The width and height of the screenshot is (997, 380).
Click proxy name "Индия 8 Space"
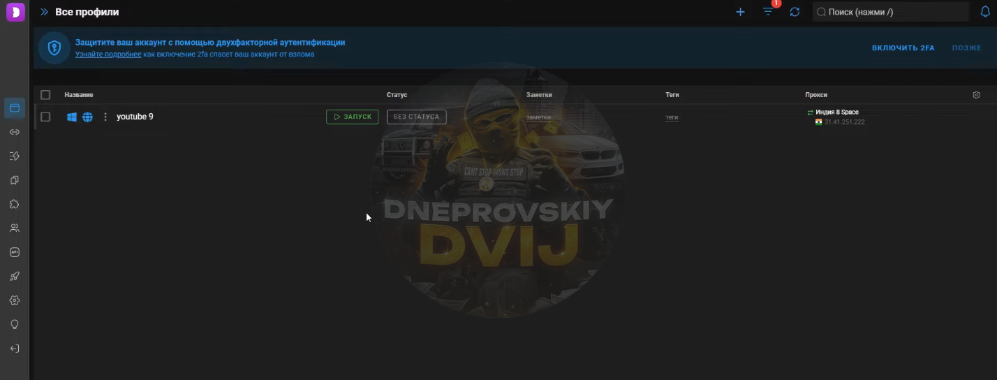(837, 112)
